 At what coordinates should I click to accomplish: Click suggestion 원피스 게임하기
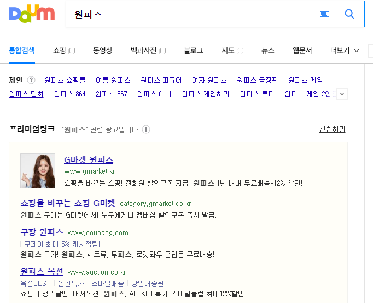[x=206, y=94]
